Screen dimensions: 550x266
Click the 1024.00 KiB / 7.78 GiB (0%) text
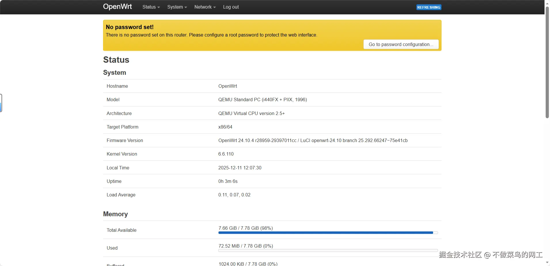coord(248,264)
